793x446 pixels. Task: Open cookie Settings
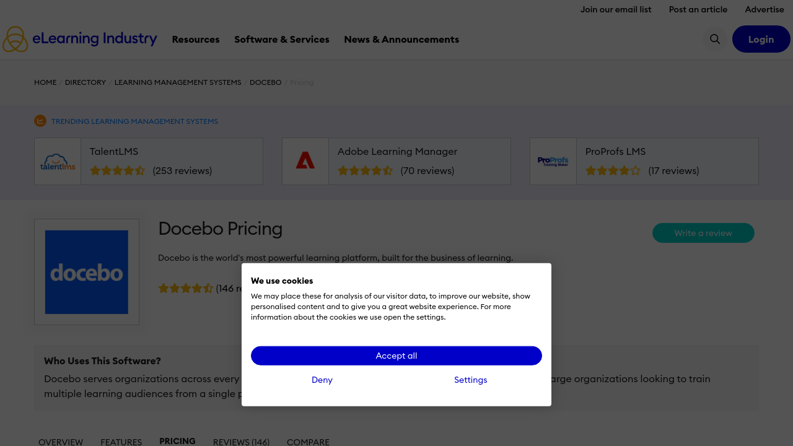click(470, 380)
